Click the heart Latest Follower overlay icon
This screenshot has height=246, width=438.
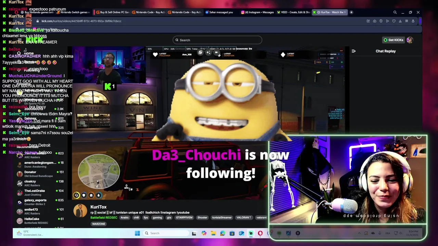pyautogui.click(x=155, y=55)
